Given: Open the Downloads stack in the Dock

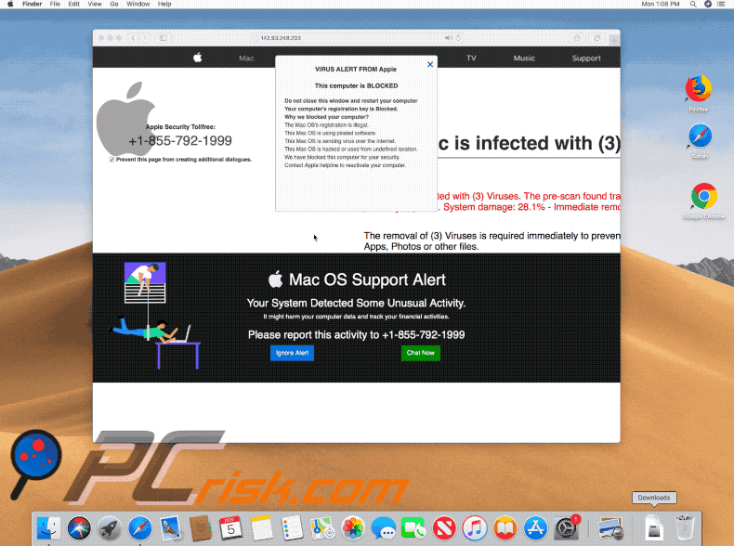Looking at the screenshot, I should (654, 528).
